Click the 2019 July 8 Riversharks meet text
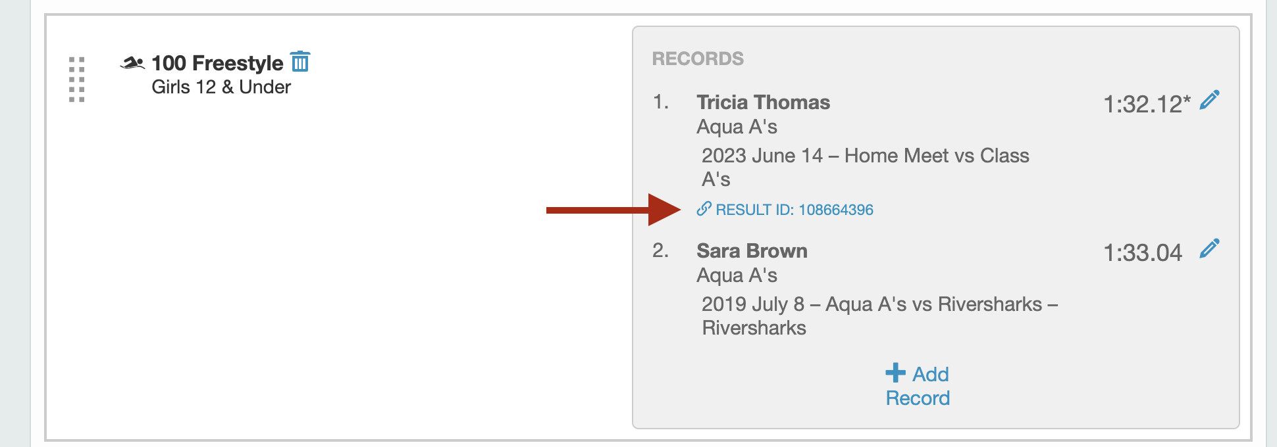 click(879, 304)
